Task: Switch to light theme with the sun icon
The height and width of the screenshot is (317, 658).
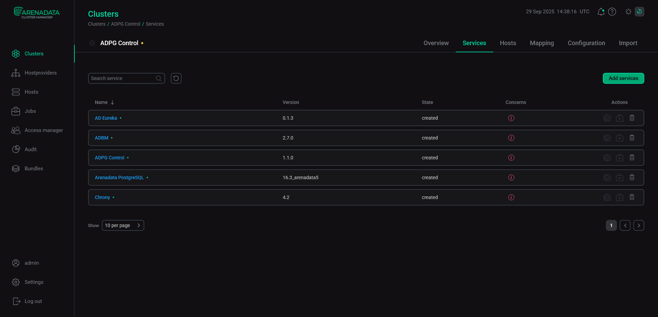Action: [628, 11]
